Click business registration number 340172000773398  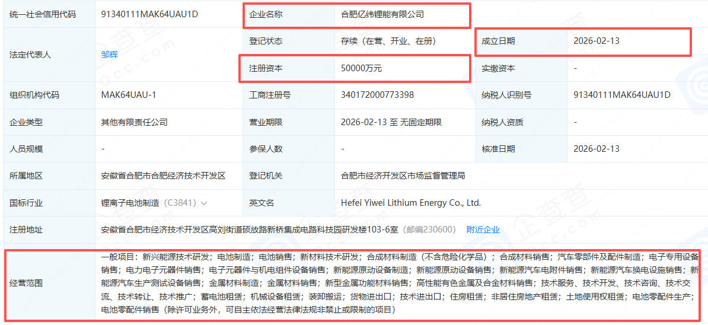coord(377,95)
